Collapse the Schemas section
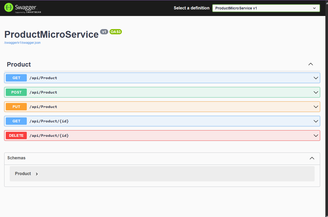This screenshot has height=217, width=328. tap(312, 158)
